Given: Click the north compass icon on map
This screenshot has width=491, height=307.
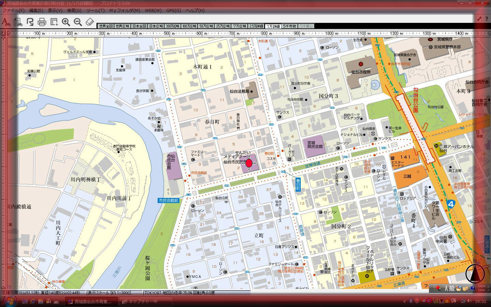Looking at the screenshot, I should click(x=475, y=273).
